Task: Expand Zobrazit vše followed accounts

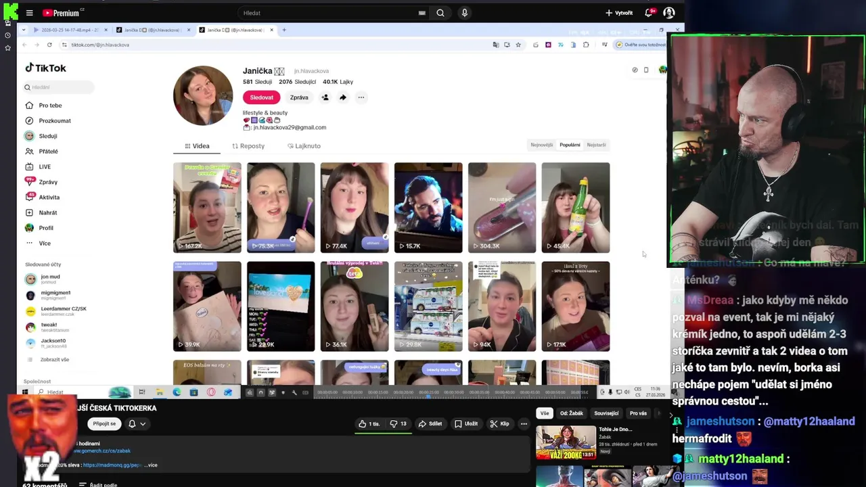Action: point(55,359)
